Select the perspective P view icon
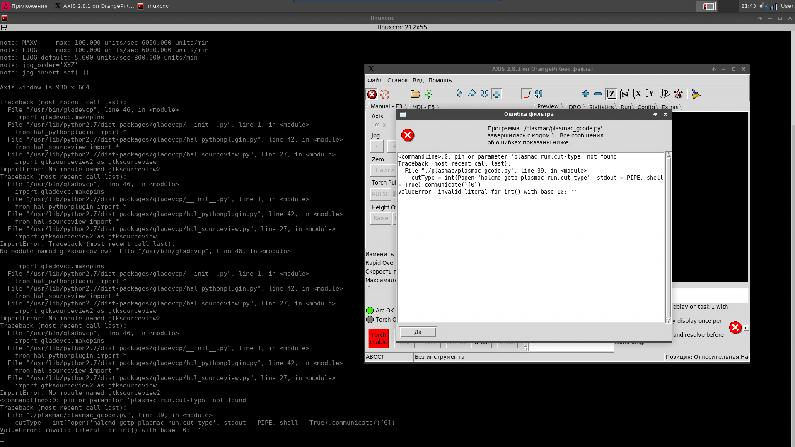The image size is (795, 447). (x=665, y=94)
